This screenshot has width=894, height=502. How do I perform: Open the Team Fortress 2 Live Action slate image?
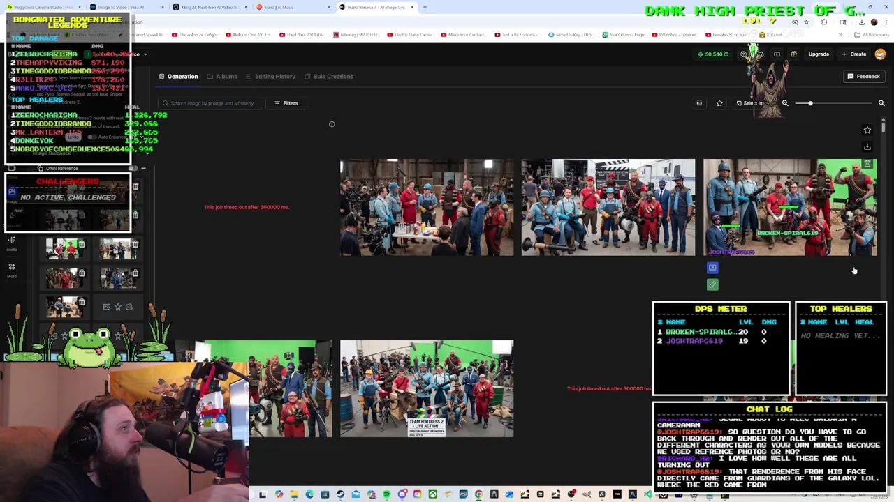(427, 389)
